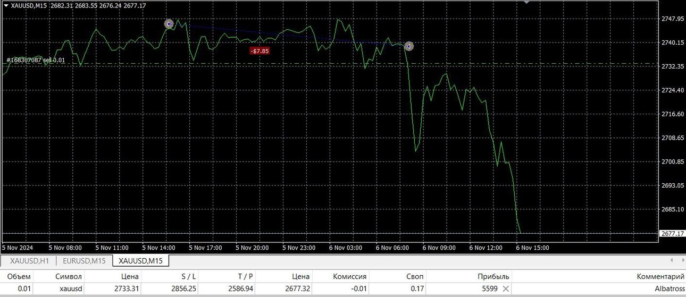Sort by the Комиссия column header
The width and height of the screenshot is (686, 297).
pyautogui.click(x=349, y=276)
